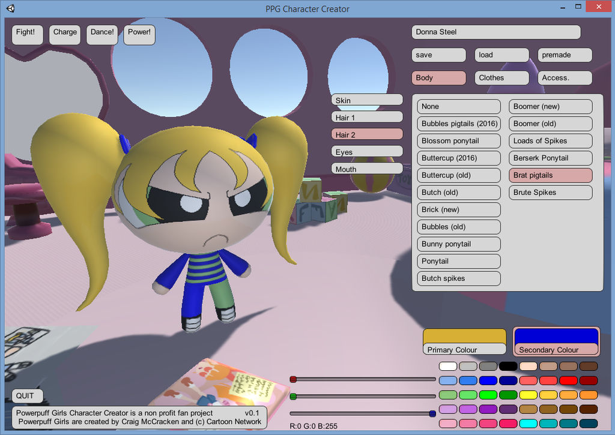This screenshot has width=615, height=435.
Task: Open the Clothes customization tab
Action: click(x=501, y=77)
